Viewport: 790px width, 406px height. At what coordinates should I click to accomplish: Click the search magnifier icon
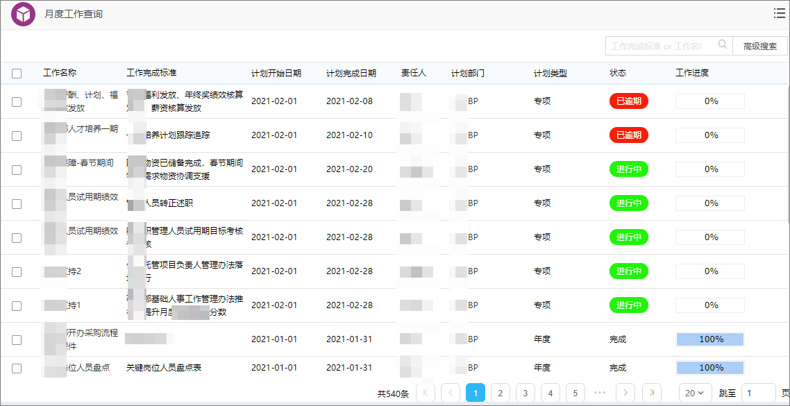pos(722,44)
